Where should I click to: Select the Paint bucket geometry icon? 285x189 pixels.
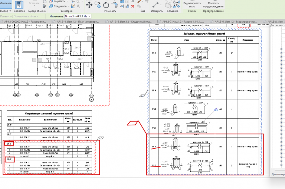click(x=73, y=6)
